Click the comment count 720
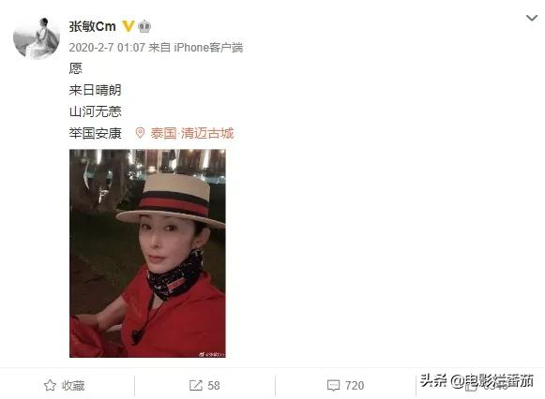This screenshot has width=545, height=399. 355,386
